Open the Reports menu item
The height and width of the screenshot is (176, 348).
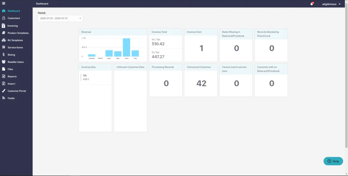tap(12, 76)
